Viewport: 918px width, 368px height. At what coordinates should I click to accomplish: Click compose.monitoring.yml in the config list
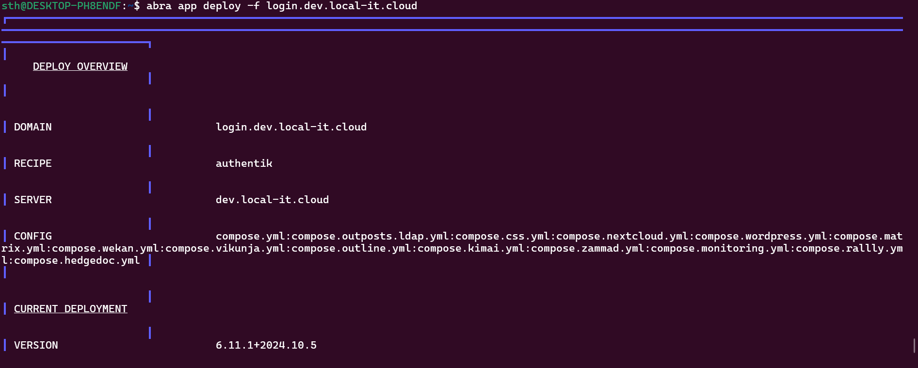click(720, 248)
